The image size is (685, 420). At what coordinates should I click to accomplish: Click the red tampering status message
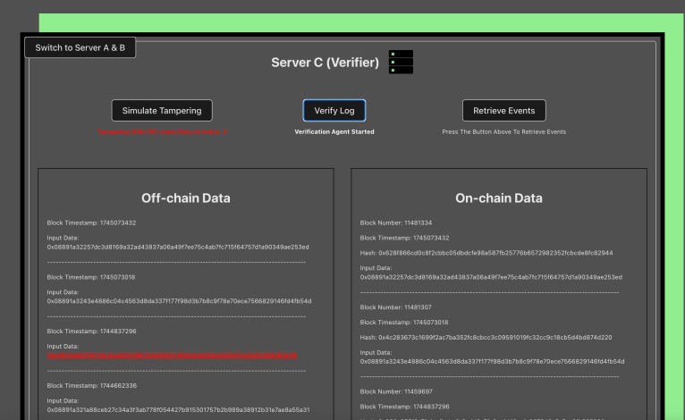tap(162, 131)
